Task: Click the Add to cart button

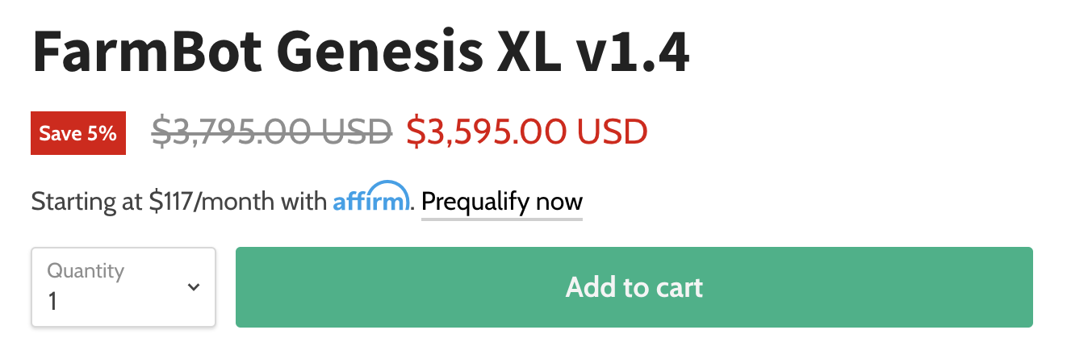Action: pyautogui.click(x=634, y=287)
